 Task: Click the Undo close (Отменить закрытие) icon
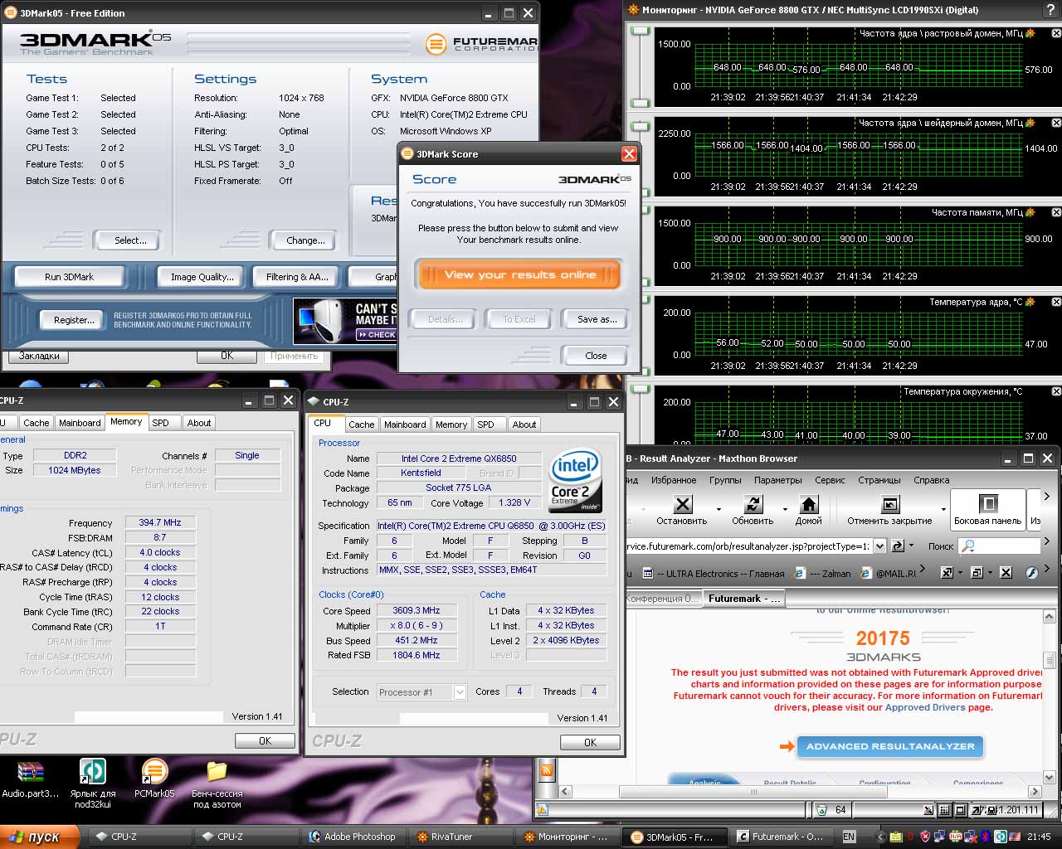[x=889, y=504]
